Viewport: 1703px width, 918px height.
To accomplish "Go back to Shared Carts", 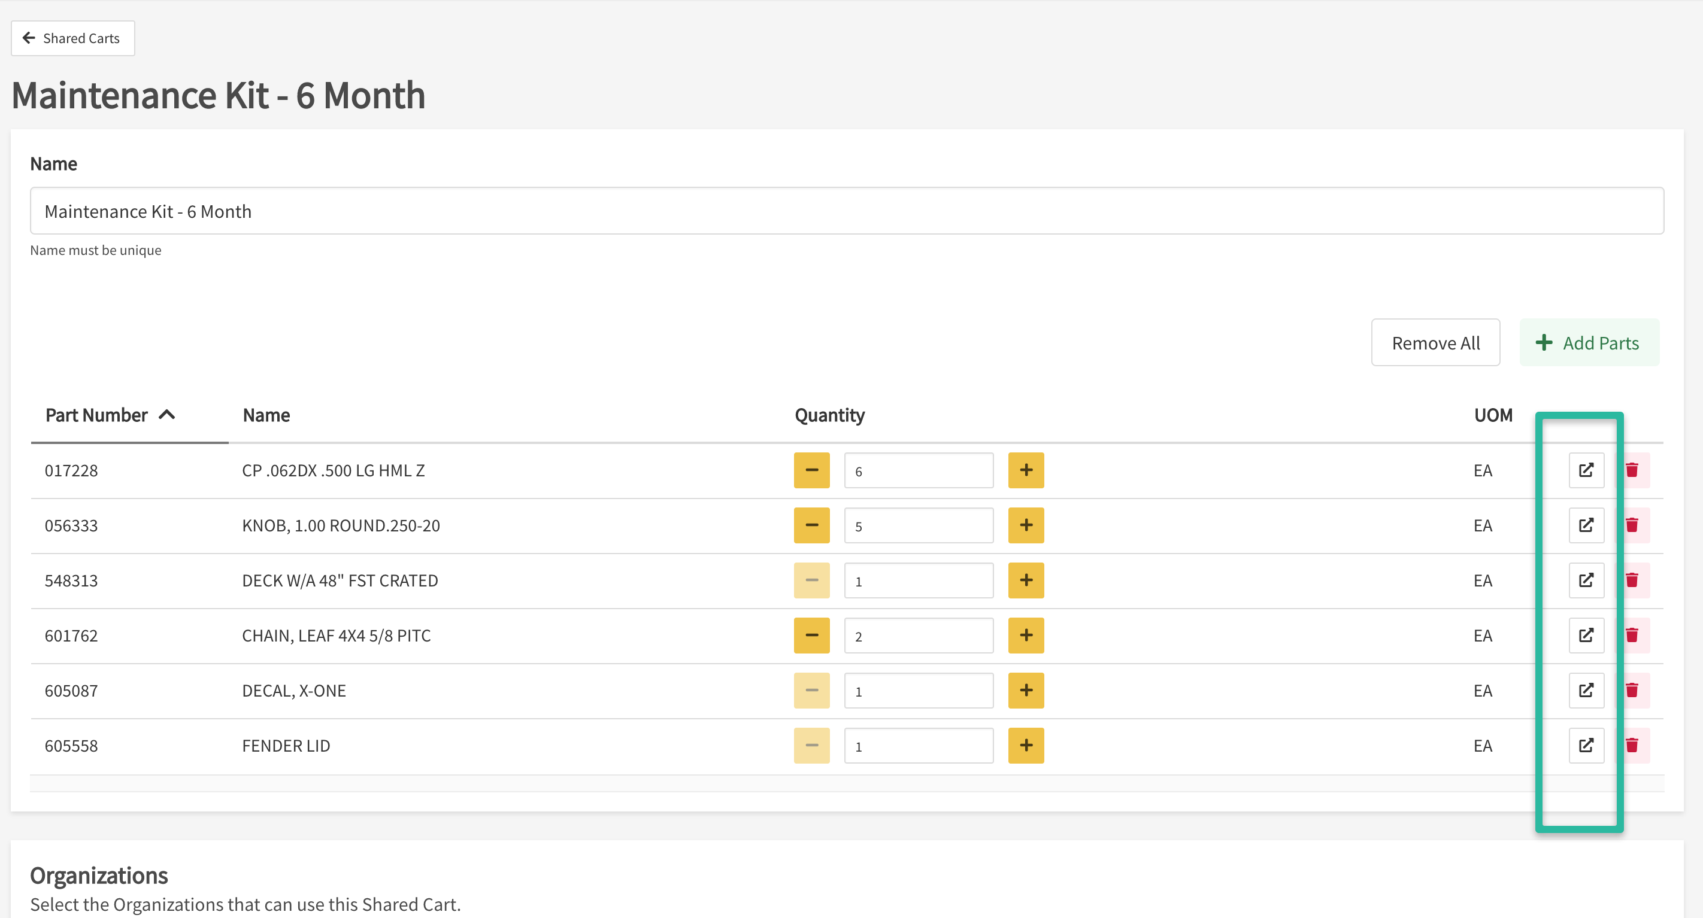I will (72, 38).
